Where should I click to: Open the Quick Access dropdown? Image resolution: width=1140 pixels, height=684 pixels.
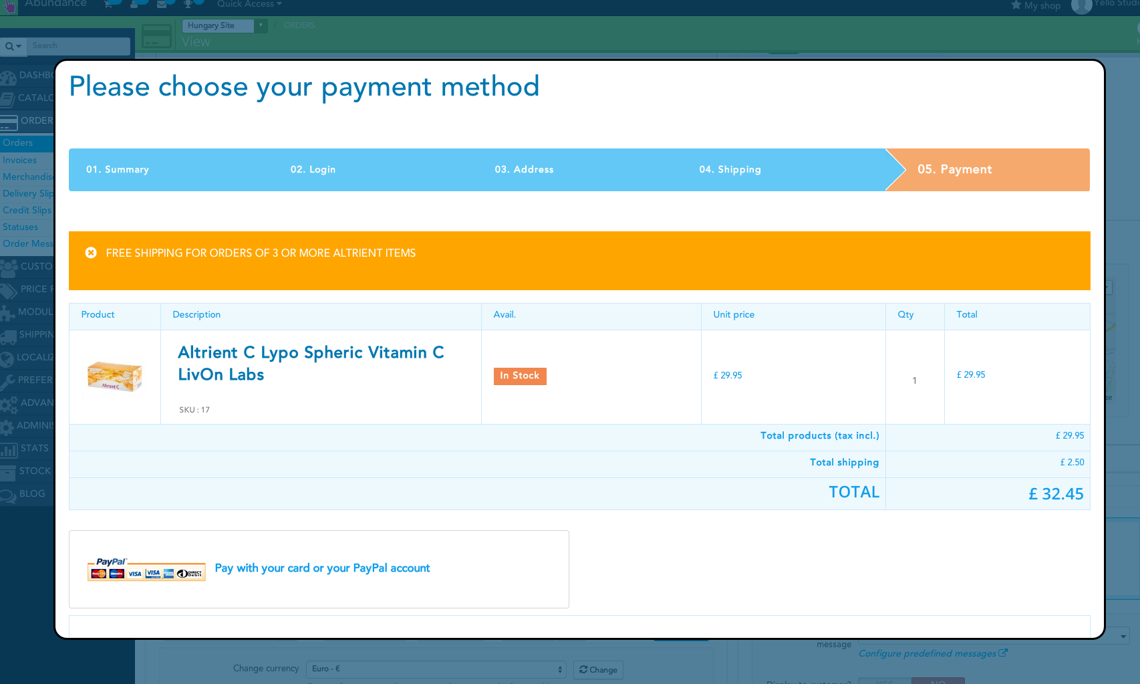point(249,4)
